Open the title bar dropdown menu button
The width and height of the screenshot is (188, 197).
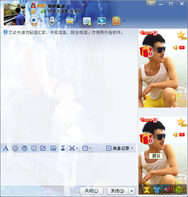pos(151,3)
